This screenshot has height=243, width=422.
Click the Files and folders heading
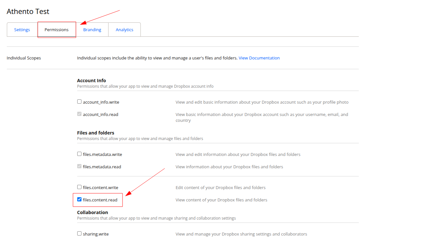click(x=95, y=133)
